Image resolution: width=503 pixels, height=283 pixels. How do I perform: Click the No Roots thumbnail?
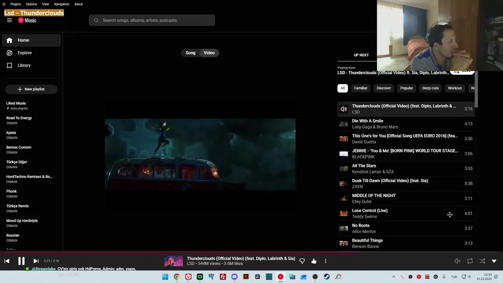point(344,228)
